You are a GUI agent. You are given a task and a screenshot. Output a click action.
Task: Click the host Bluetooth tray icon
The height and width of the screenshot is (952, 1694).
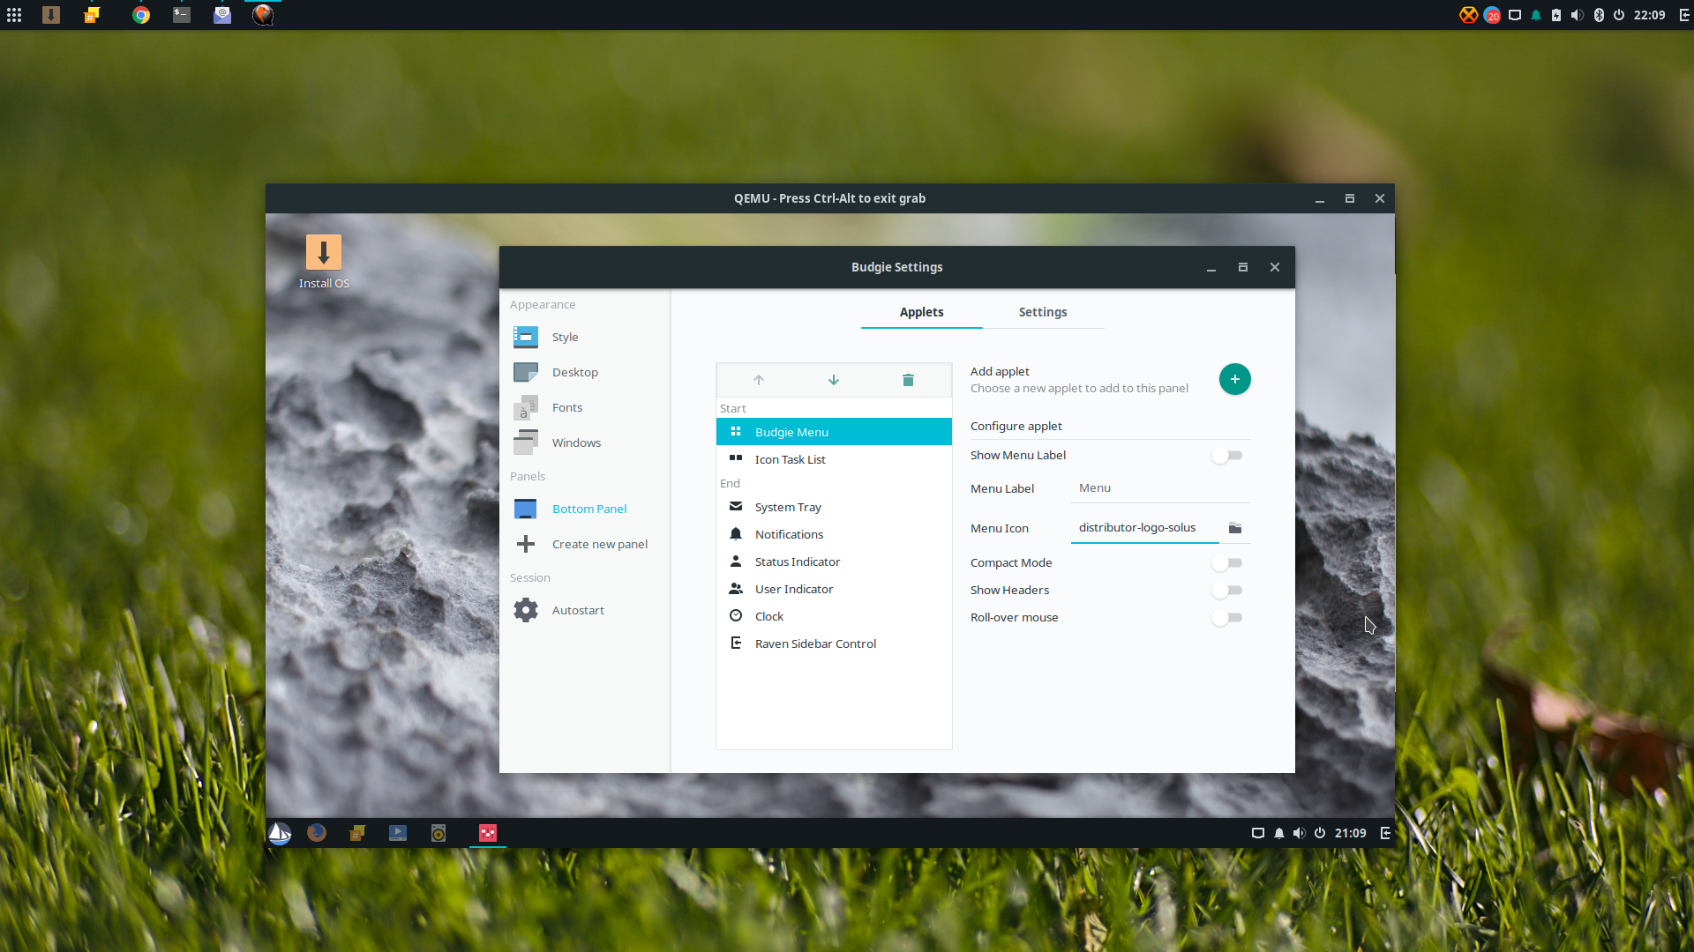coord(1599,15)
